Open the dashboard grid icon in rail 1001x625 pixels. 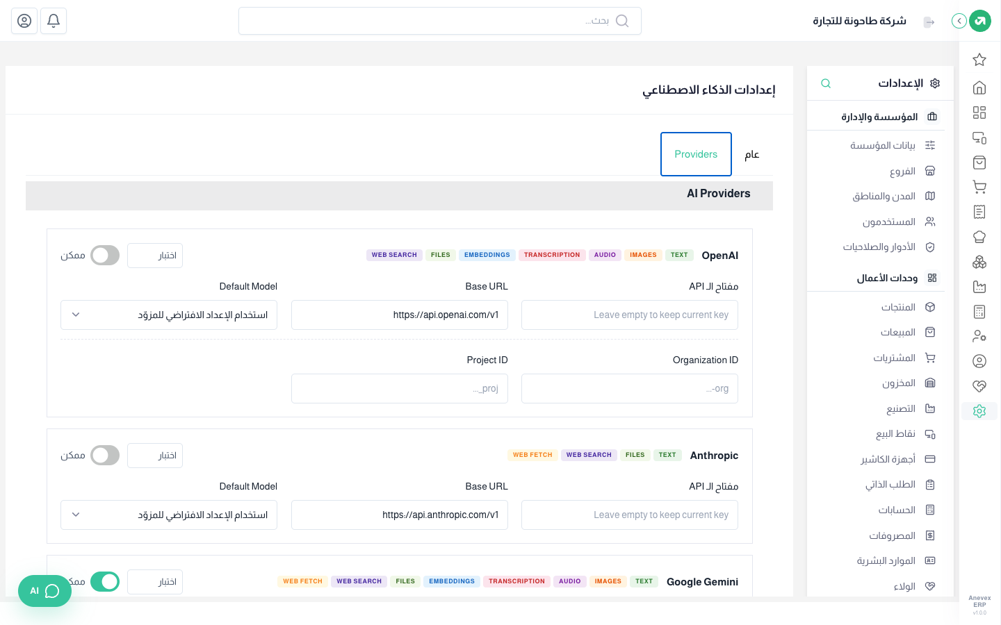click(979, 112)
